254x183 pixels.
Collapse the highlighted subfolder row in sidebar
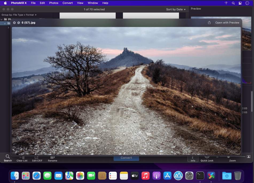tap(5, 23)
